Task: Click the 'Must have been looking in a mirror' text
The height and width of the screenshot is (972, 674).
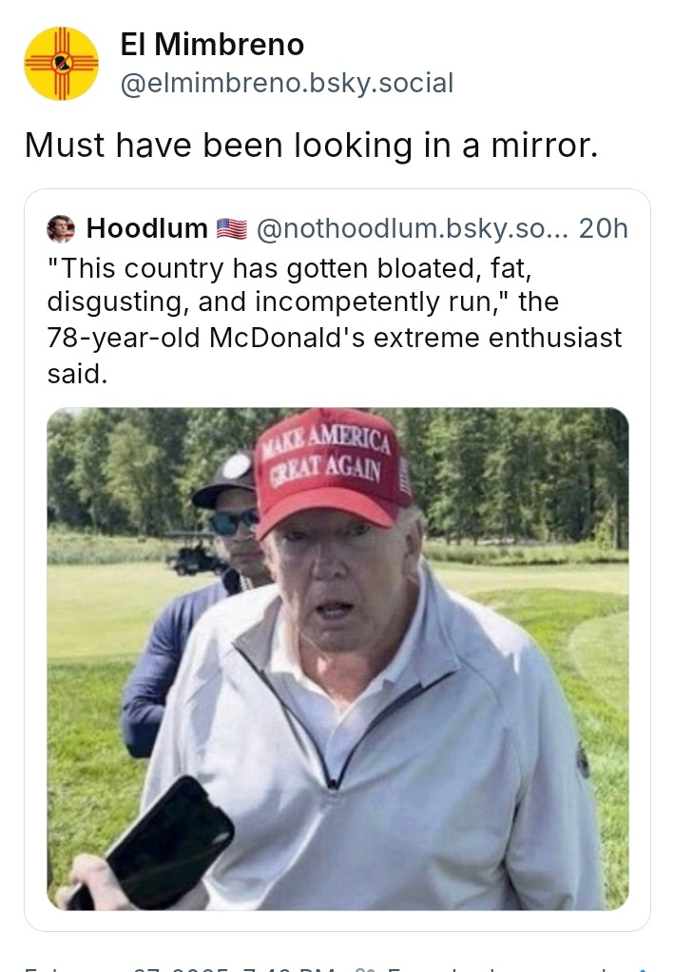Action: (312, 146)
